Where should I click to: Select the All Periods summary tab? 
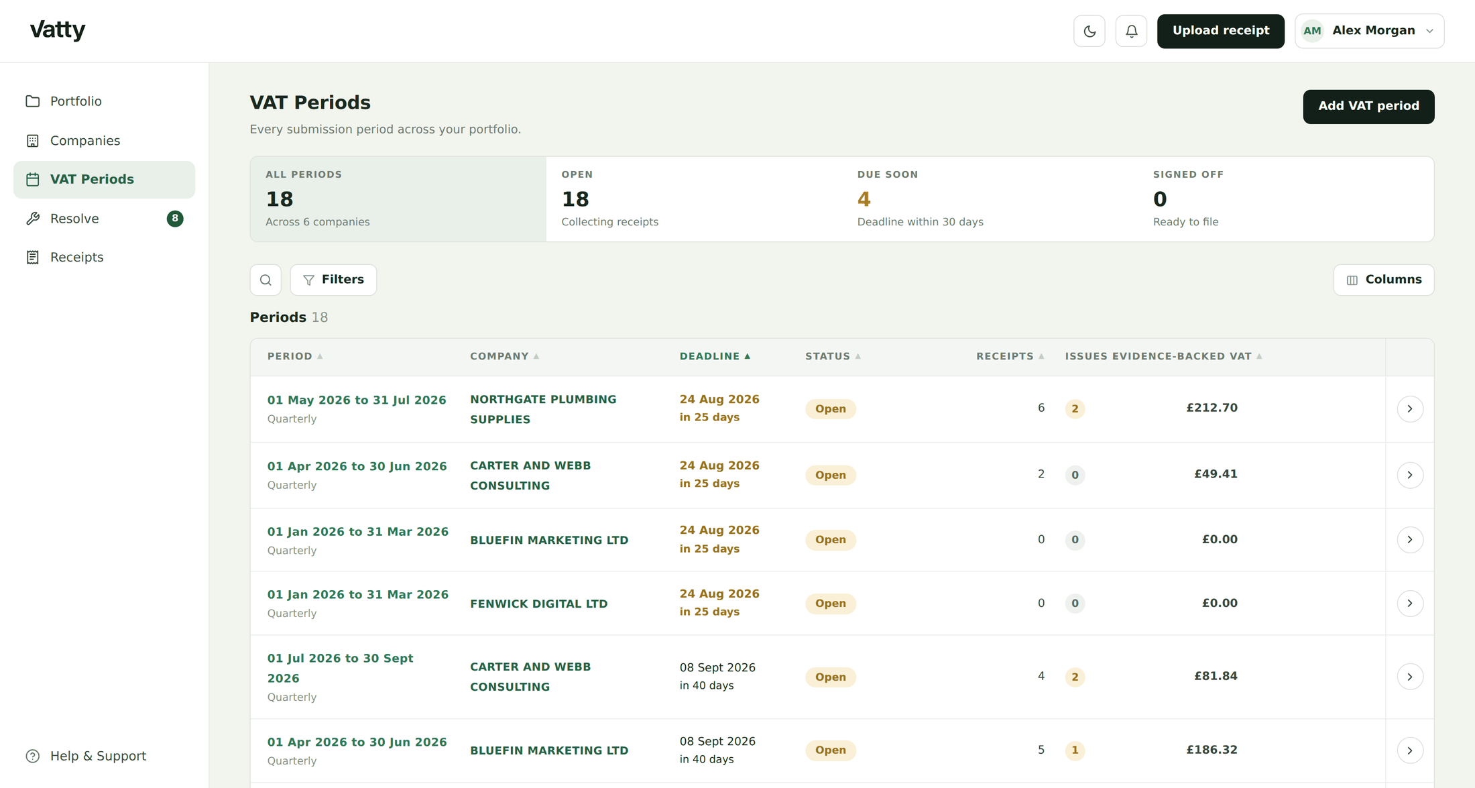(398, 199)
